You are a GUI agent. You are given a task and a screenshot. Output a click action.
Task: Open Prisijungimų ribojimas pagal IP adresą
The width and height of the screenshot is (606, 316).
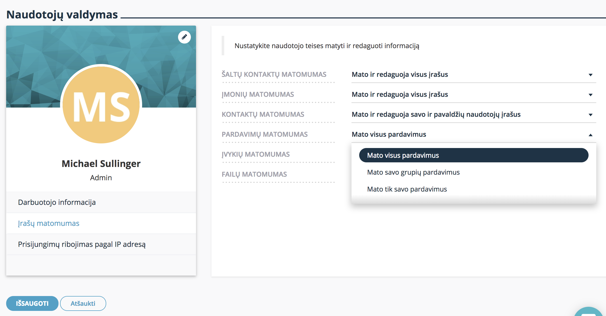[x=101, y=244]
